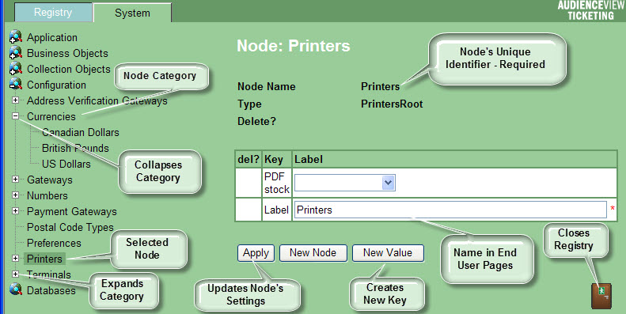Select the Preferences node
This screenshot has width=626, height=314.
pyautogui.click(x=54, y=243)
